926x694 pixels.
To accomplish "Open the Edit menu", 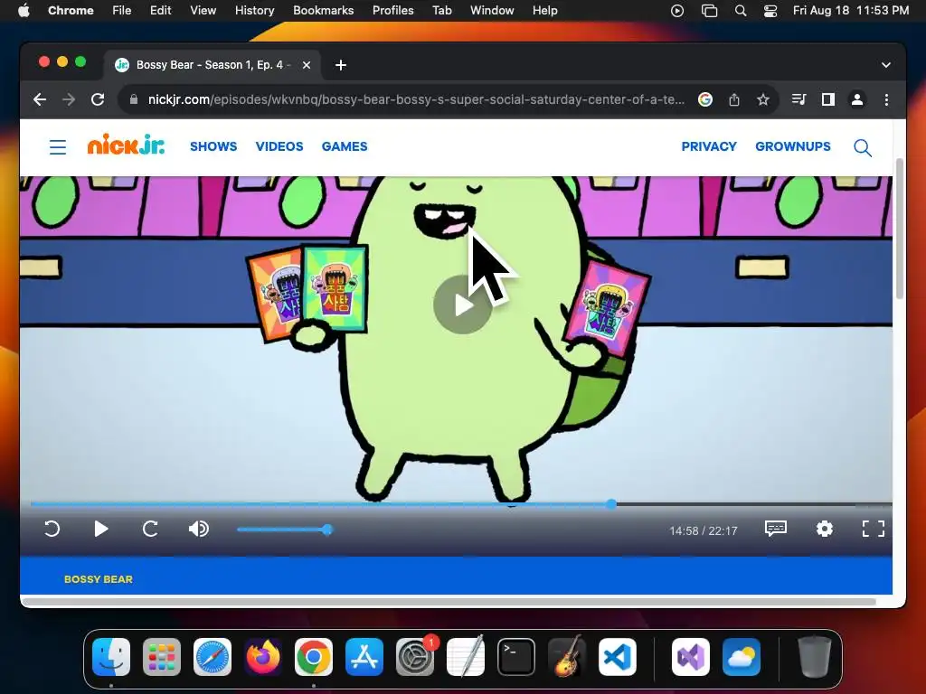I will coord(160,11).
